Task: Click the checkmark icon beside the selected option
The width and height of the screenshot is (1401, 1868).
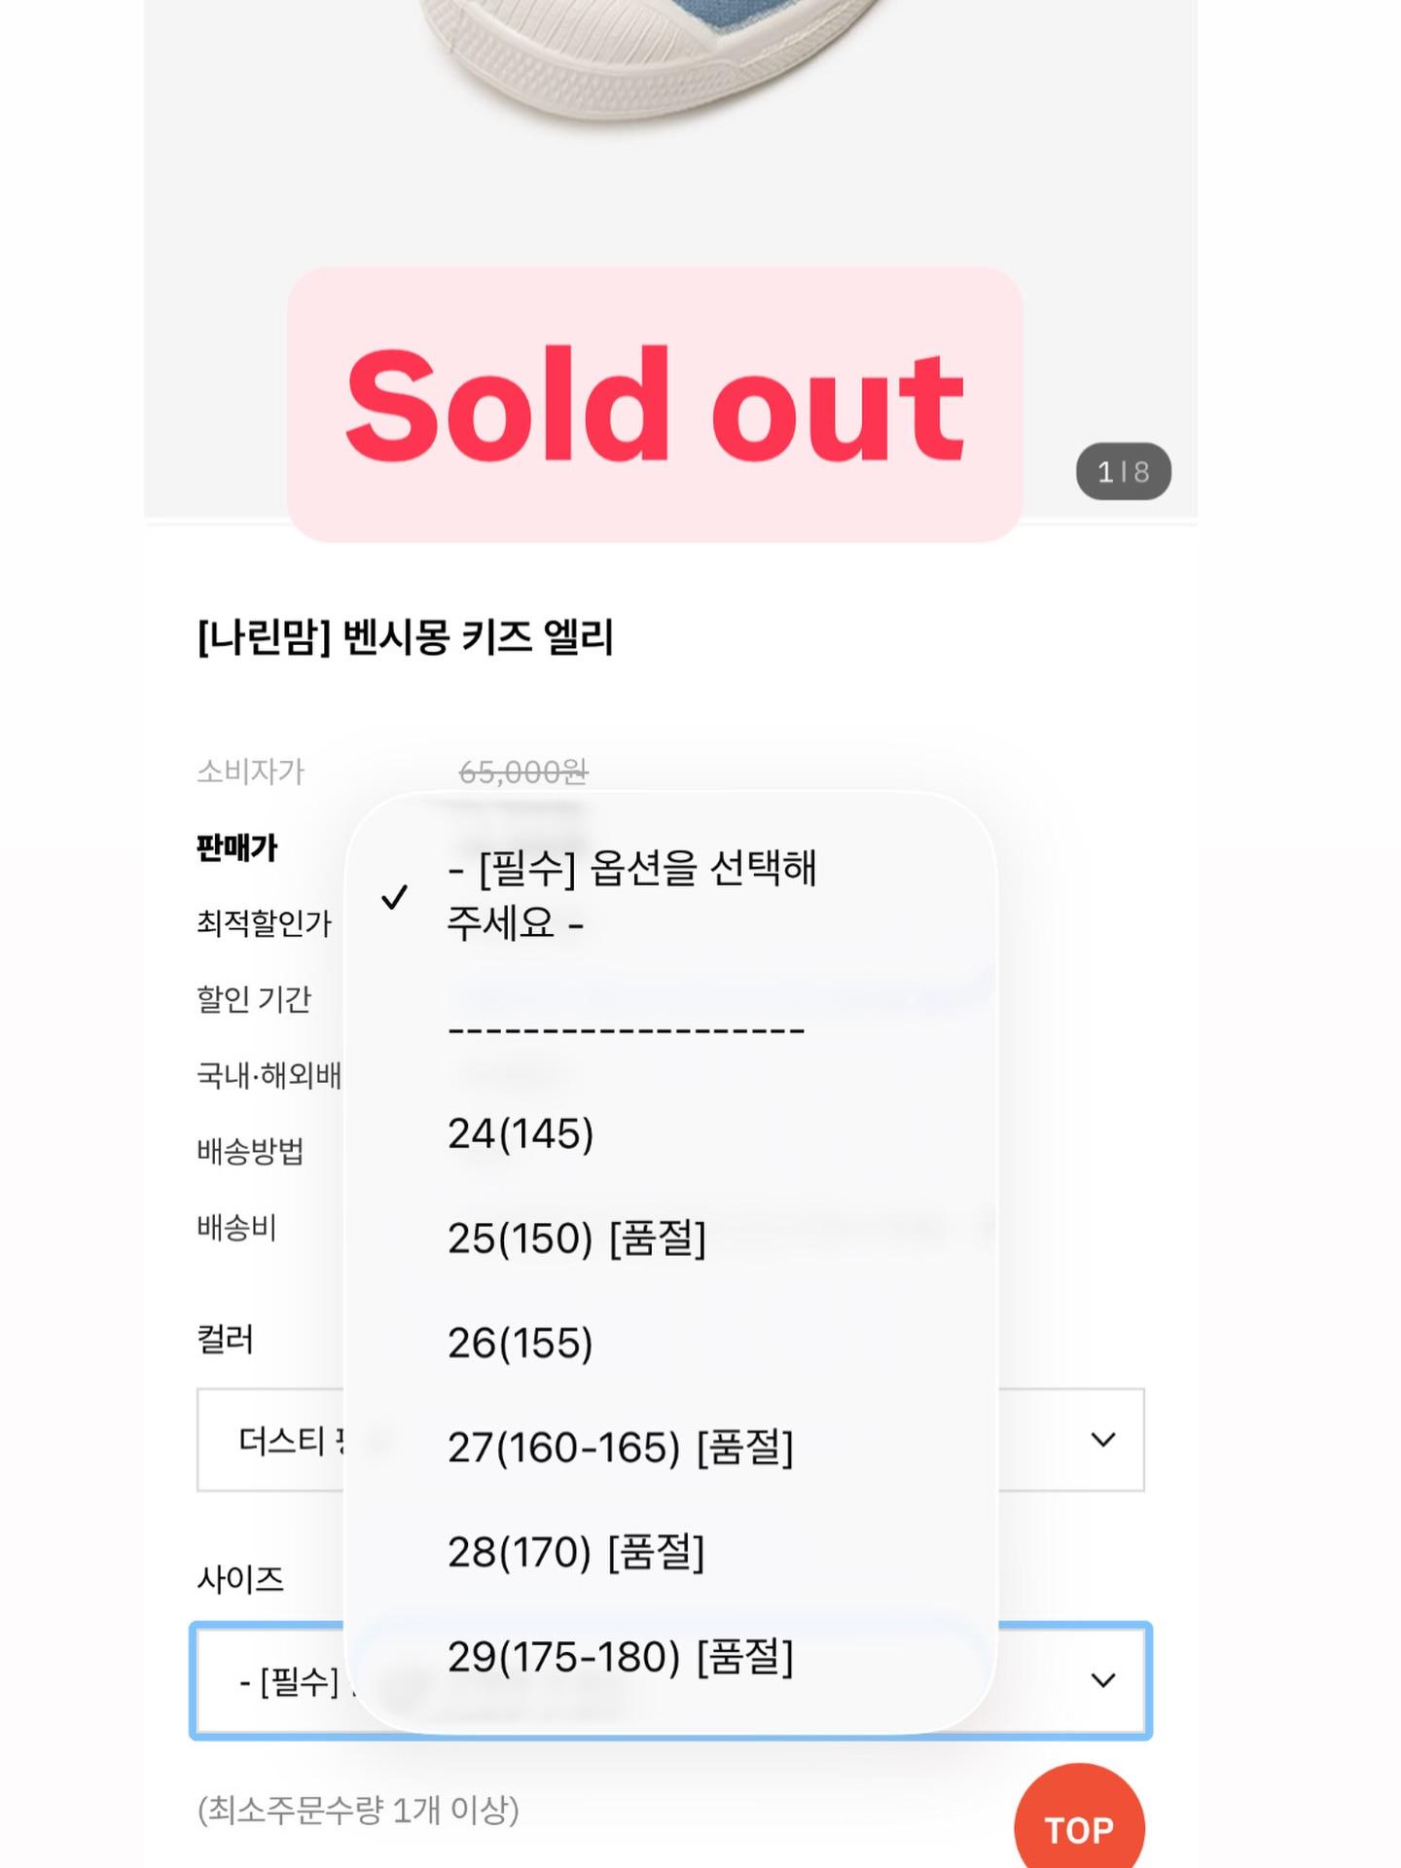Action: [x=394, y=896]
